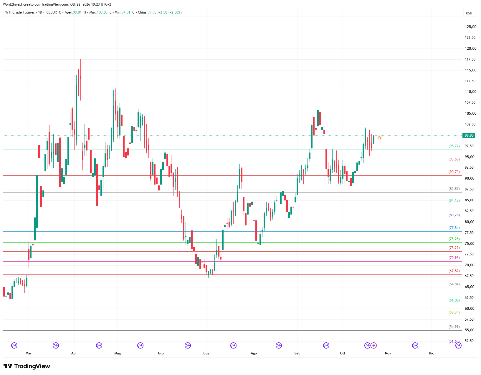Click the contract-roll icon left of Mar
This screenshot has height=375, width=481.
tap(14, 345)
